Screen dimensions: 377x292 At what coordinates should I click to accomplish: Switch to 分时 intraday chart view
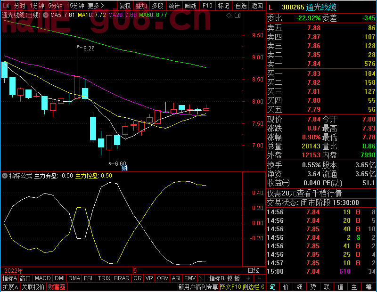point(19,6)
